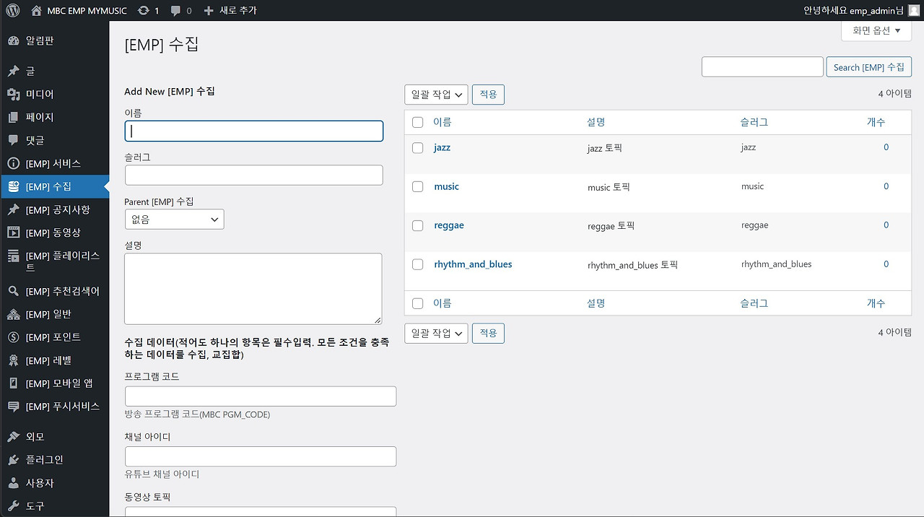Image resolution: width=924 pixels, height=517 pixels.
Task: Click the search box at top right
Action: point(762,67)
